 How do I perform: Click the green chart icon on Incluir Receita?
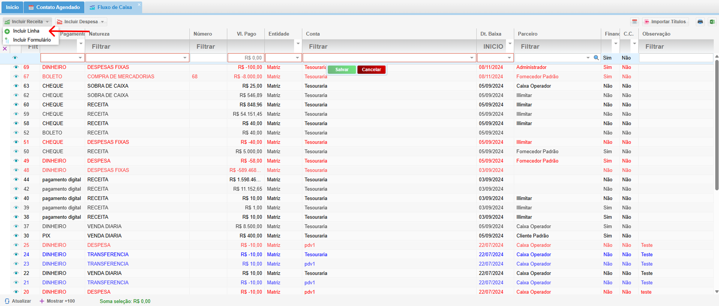7,22
